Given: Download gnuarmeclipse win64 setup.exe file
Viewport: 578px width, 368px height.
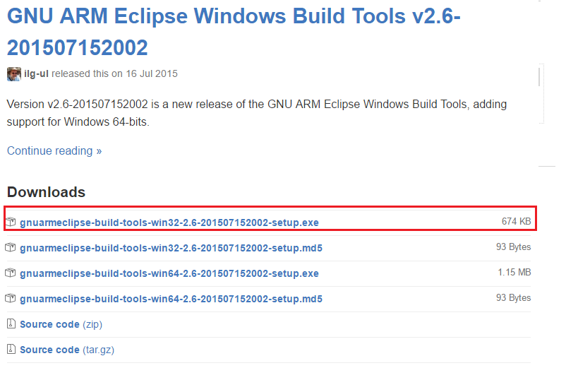Looking at the screenshot, I should coord(169,273).
